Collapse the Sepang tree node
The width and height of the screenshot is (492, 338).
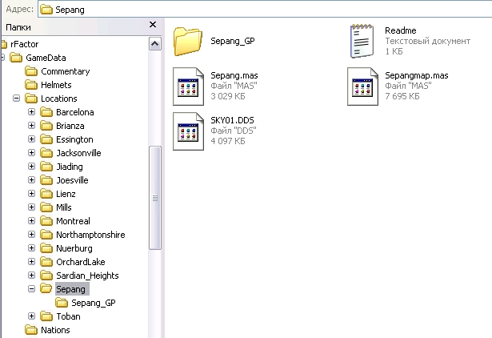pos(31,288)
